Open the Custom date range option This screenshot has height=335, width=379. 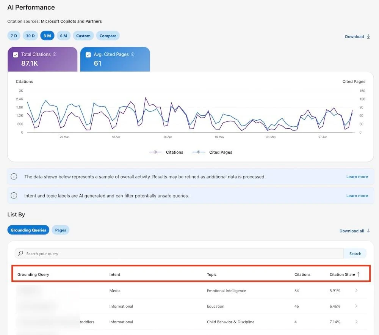[83, 36]
